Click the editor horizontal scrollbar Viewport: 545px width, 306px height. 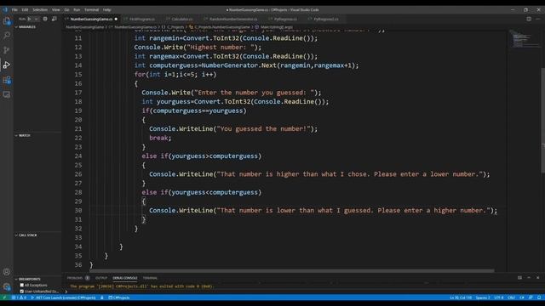pos(292,270)
